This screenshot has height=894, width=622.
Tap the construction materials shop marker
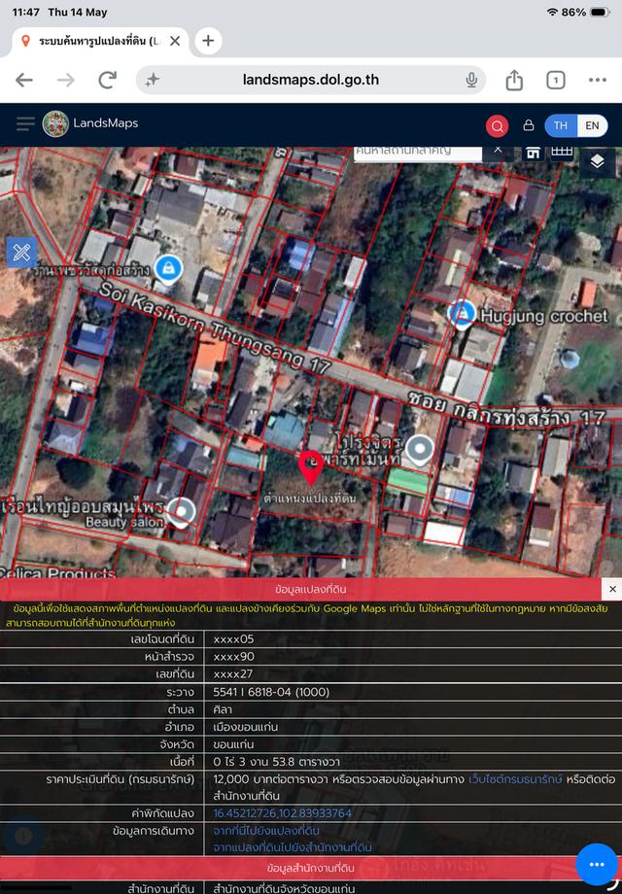(x=169, y=269)
